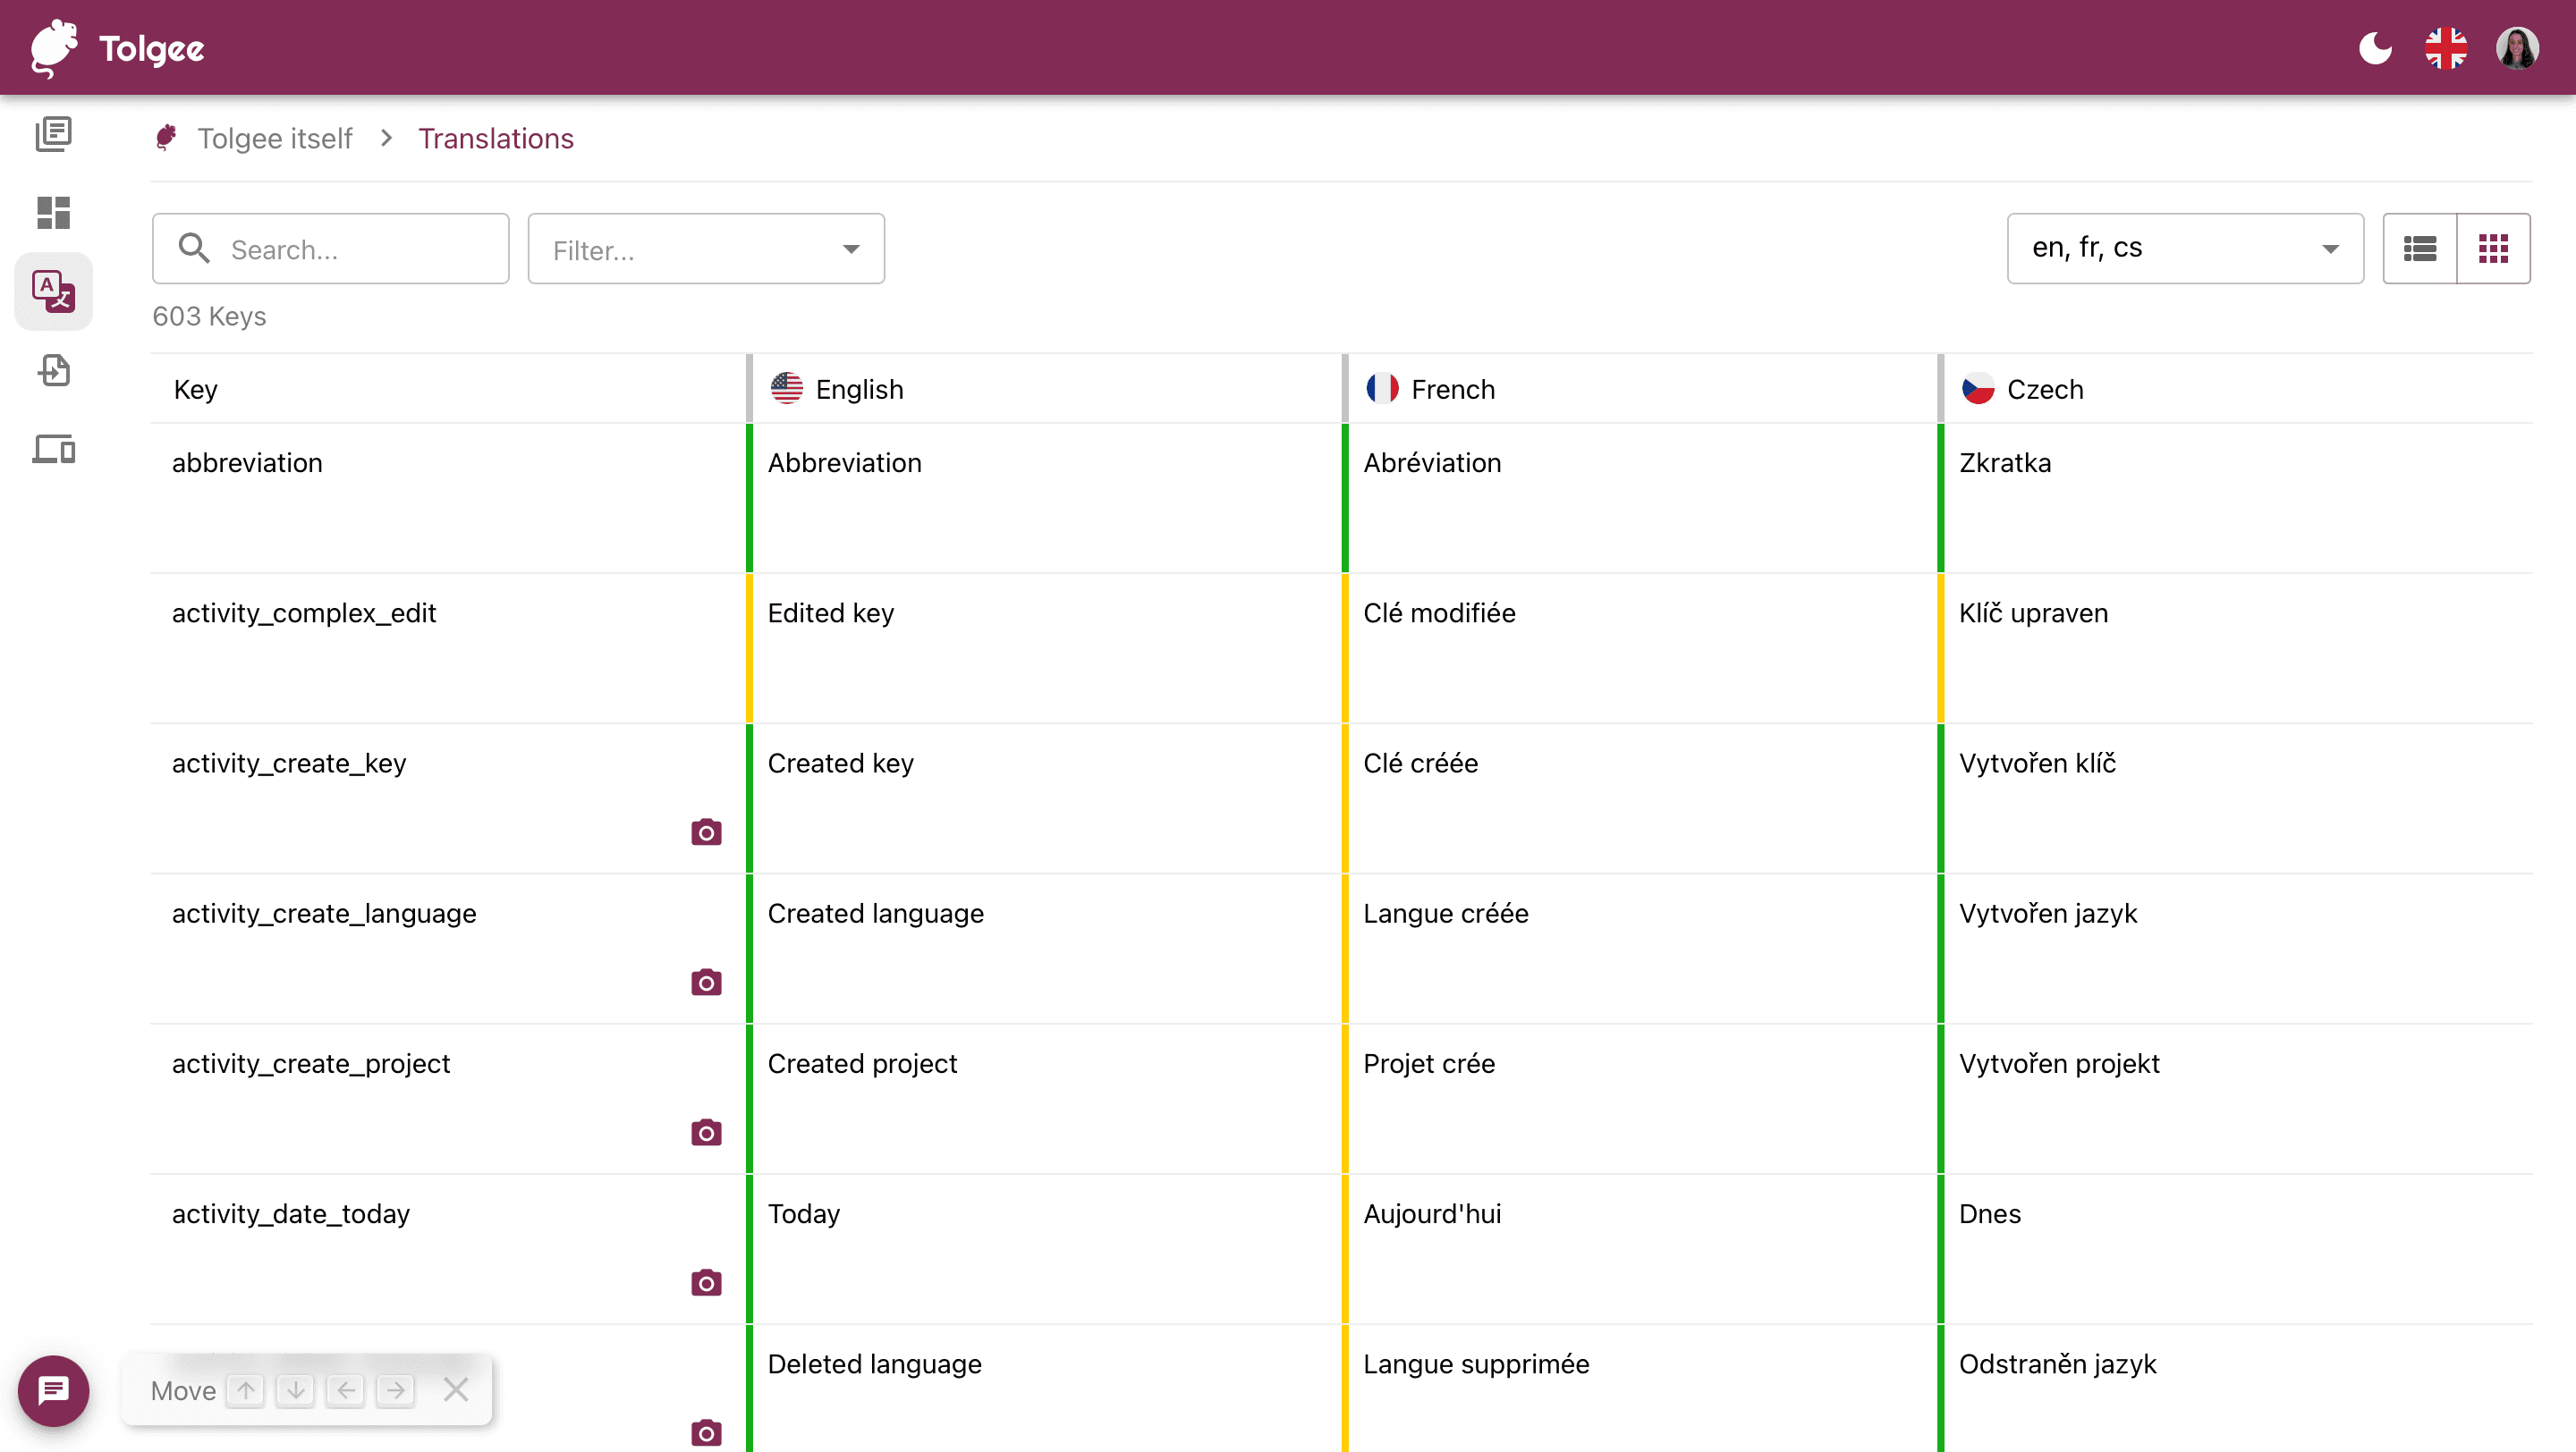The width and height of the screenshot is (2576, 1452).
Task: Open screenshots camera icon for activity_create_key
Action: pos(706,832)
